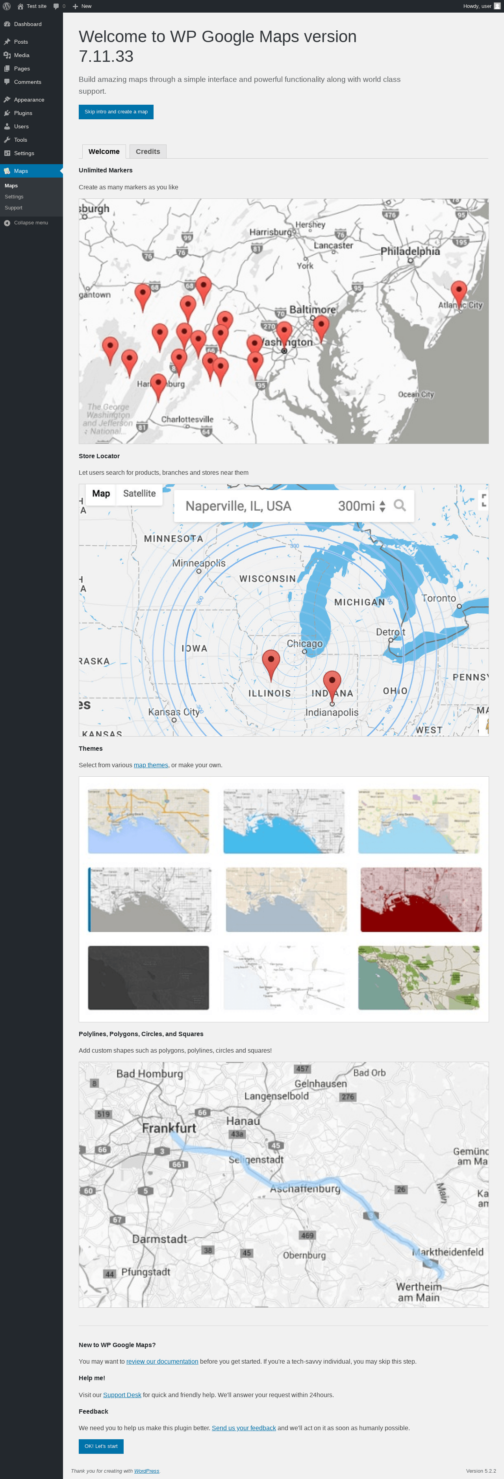The width and height of the screenshot is (504, 1479).
Task: Select the grayscale theme thumbnail
Action: coord(150,899)
